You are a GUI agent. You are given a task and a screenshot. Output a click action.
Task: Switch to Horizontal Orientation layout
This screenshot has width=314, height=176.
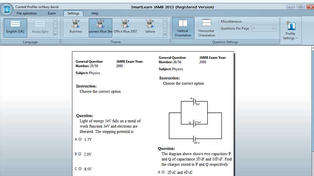pos(206,28)
